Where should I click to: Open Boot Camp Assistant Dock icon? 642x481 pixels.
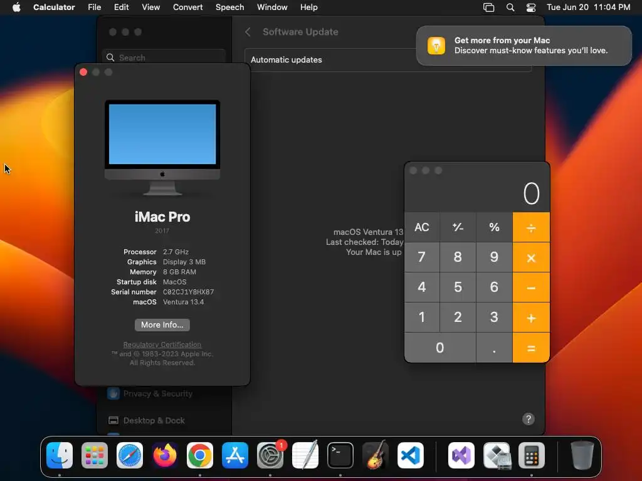[497, 455]
